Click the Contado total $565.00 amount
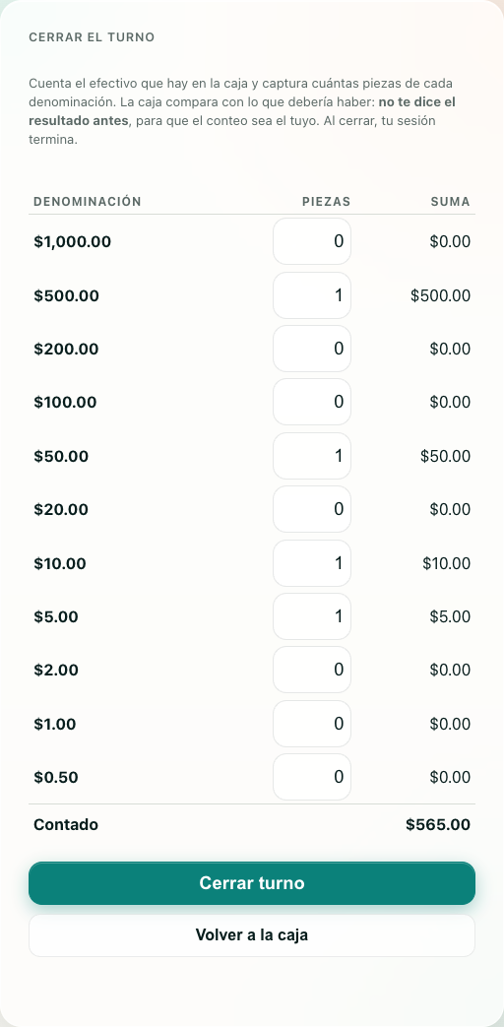This screenshot has width=504, height=1027. click(x=438, y=824)
